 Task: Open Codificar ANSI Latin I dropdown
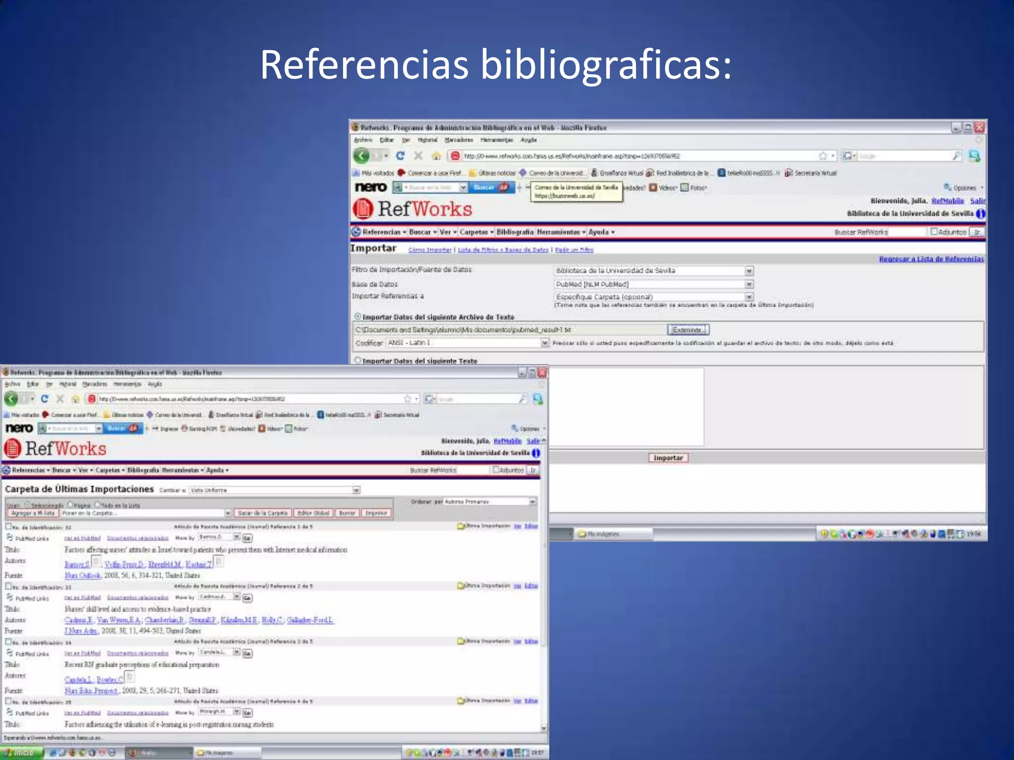point(467,342)
